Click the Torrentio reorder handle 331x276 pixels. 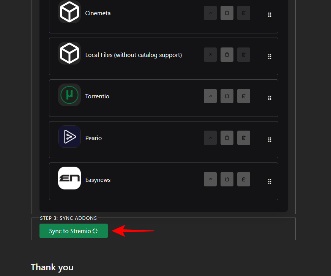tap(270, 98)
